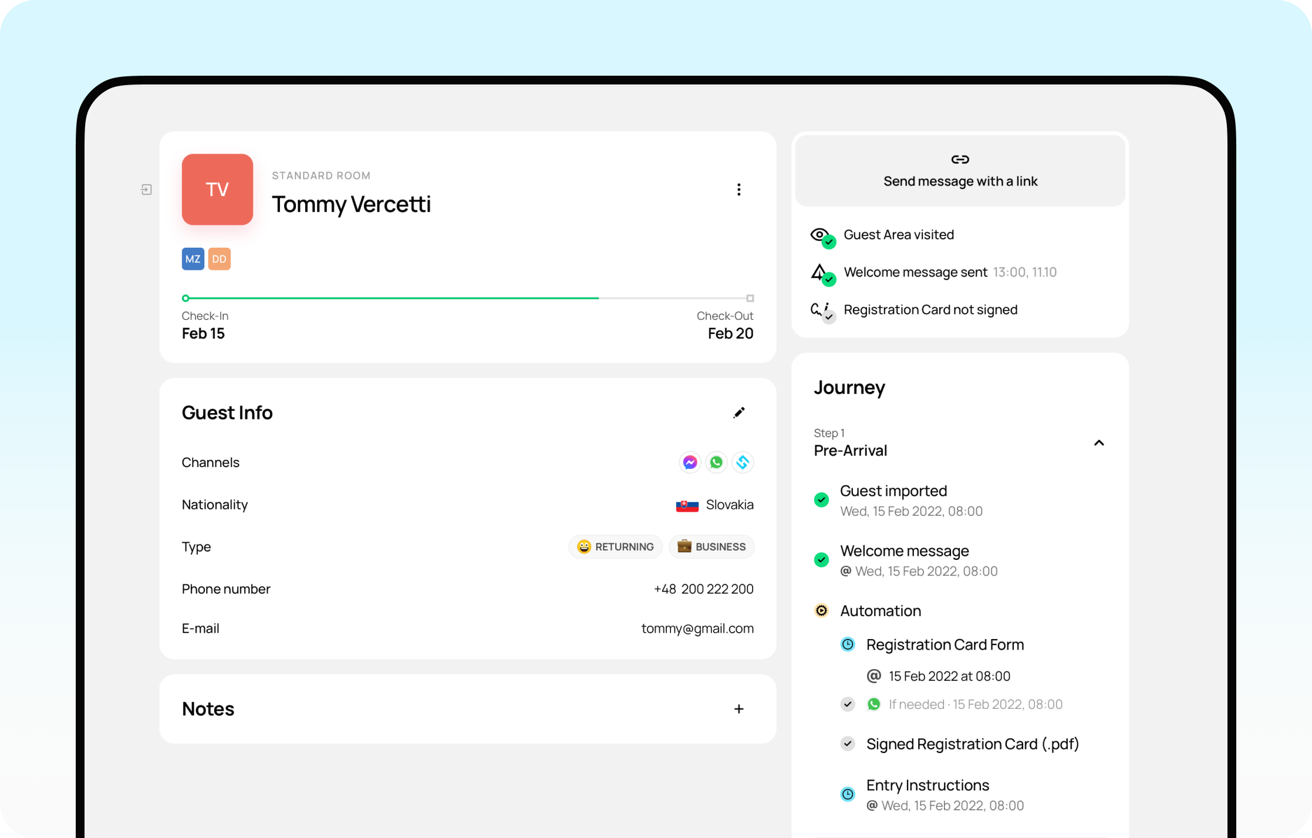Viewport: 1312px width, 838px height.
Task: Add a note with the plus icon
Action: (738, 709)
